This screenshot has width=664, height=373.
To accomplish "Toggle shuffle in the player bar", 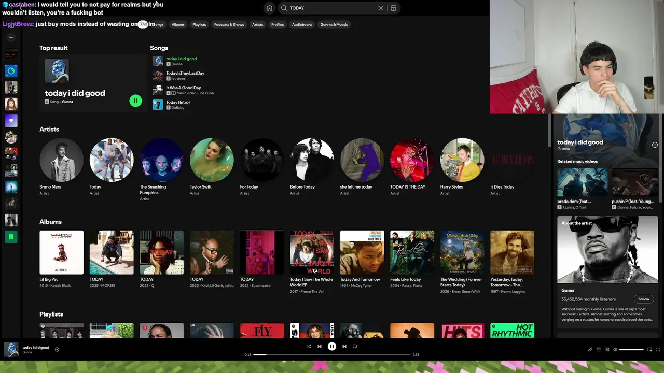I will [x=309, y=347].
